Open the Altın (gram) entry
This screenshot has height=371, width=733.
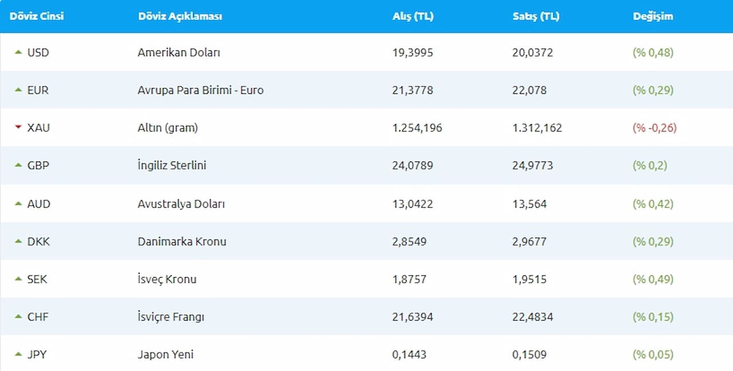tap(168, 128)
